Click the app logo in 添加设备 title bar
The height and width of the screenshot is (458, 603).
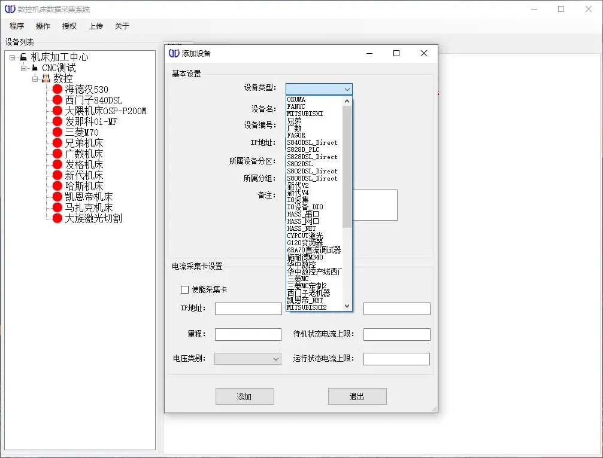(x=174, y=53)
